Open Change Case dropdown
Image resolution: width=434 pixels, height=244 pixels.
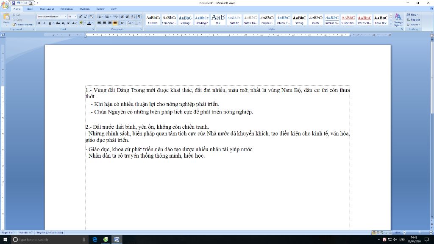click(74, 23)
